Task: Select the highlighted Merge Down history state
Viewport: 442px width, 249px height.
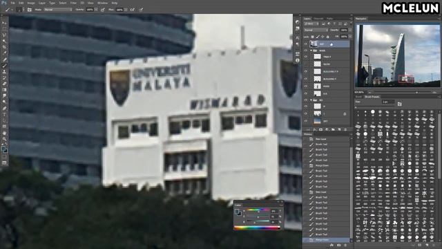Action: [x=327, y=240]
